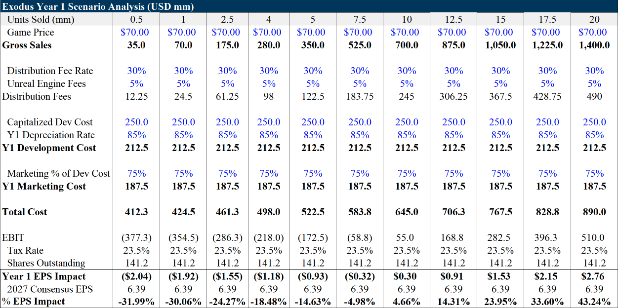Viewport: 618px width, 308px height.
Task: Click the units sold cell 17.5
Action: click(547, 19)
